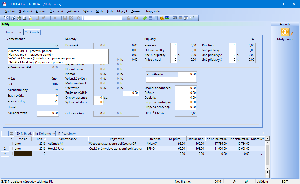This screenshot has width=300, height=184.
Task: Click the filter icon tab above the table
Action: [x=11, y=134]
